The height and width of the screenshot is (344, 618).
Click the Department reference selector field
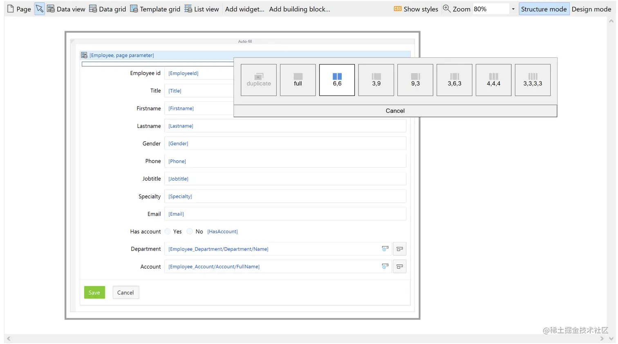tap(278, 249)
